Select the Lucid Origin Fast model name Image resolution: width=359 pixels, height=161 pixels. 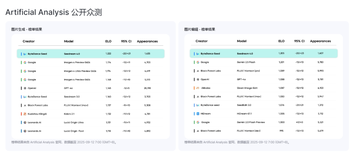[x=73, y=131]
